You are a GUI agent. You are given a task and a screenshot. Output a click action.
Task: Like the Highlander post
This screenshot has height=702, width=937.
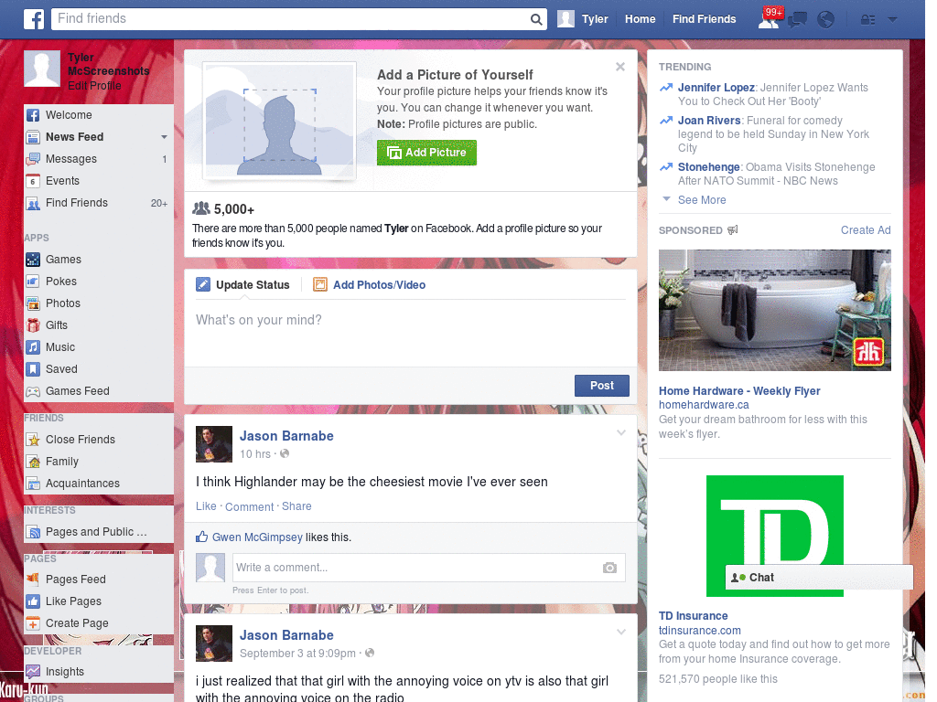click(206, 506)
